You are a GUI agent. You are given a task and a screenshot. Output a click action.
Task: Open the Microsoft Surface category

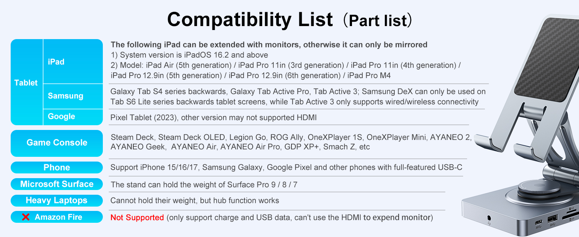57,184
